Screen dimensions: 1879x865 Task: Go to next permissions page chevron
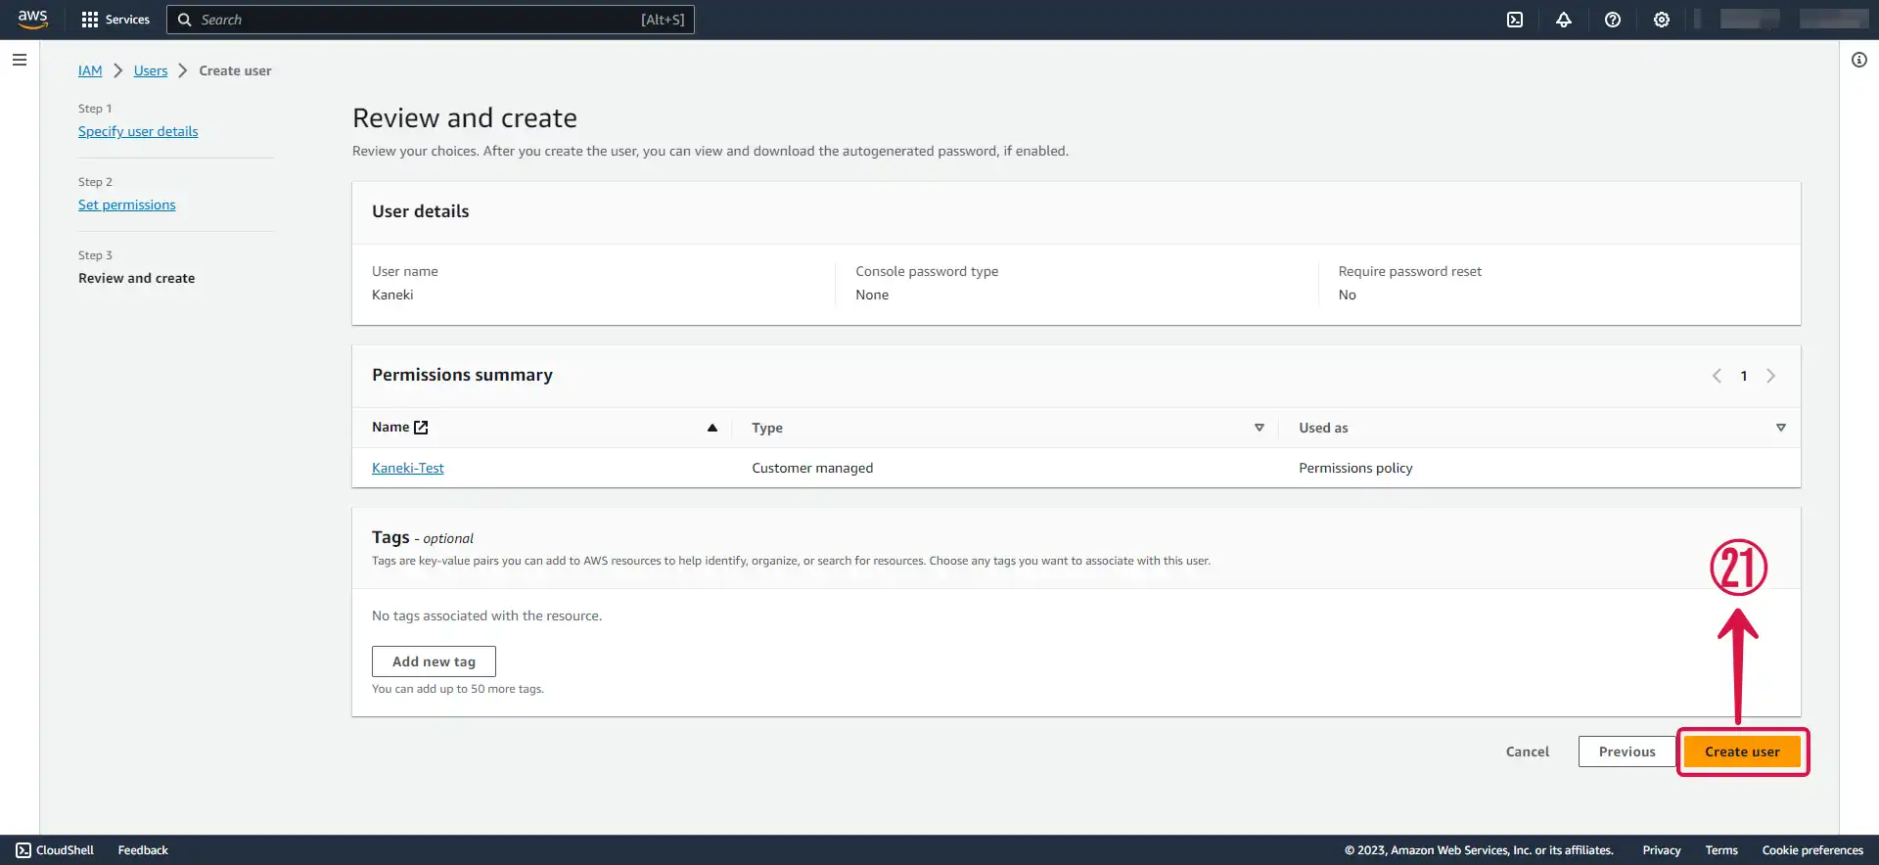click(x=1770, y=376)
